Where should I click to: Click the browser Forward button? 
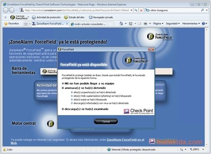tap(12, 10)
